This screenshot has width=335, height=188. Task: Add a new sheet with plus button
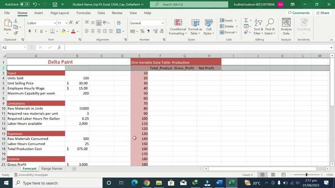point(74,169)
